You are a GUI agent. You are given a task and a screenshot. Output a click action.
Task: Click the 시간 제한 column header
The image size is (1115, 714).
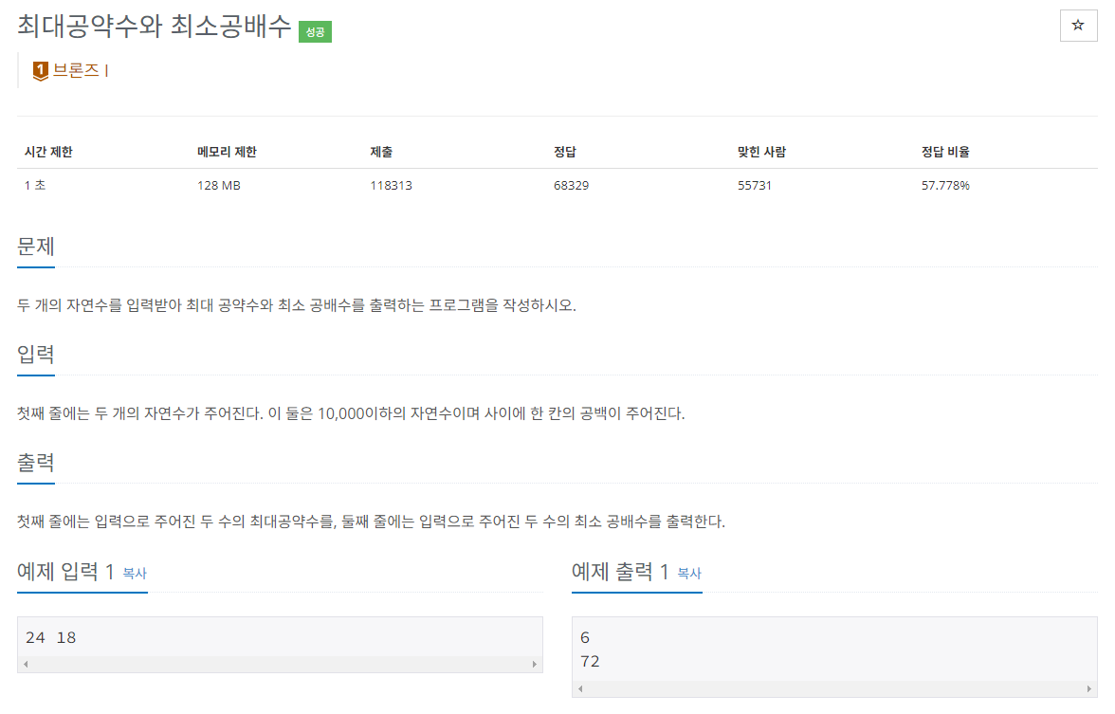48,152
